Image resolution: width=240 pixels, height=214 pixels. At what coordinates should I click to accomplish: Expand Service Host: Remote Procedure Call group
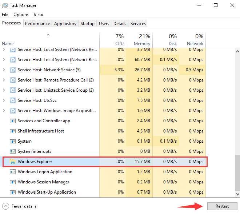tap(4, 80)
